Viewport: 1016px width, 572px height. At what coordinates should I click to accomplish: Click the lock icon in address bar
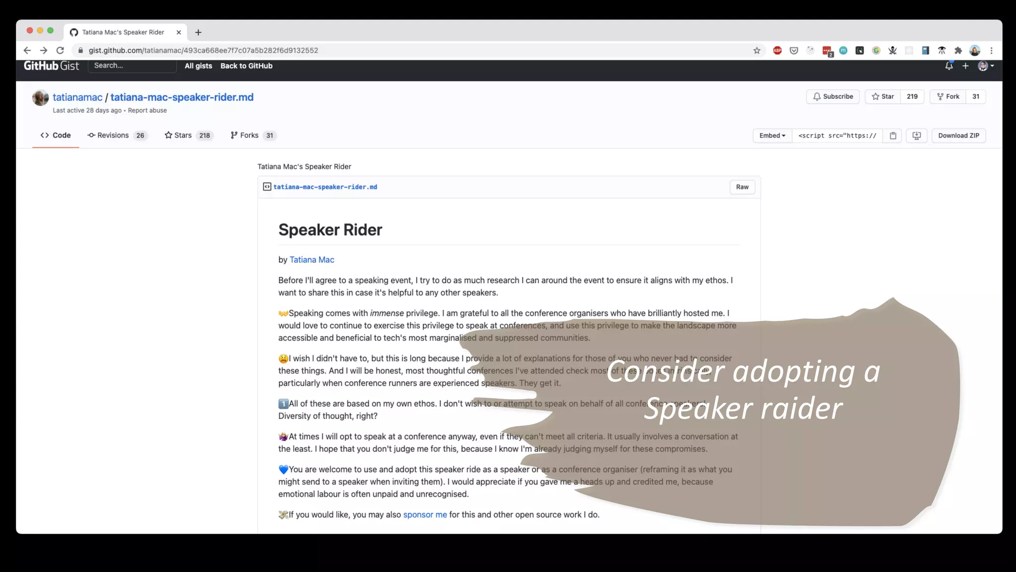80,50
